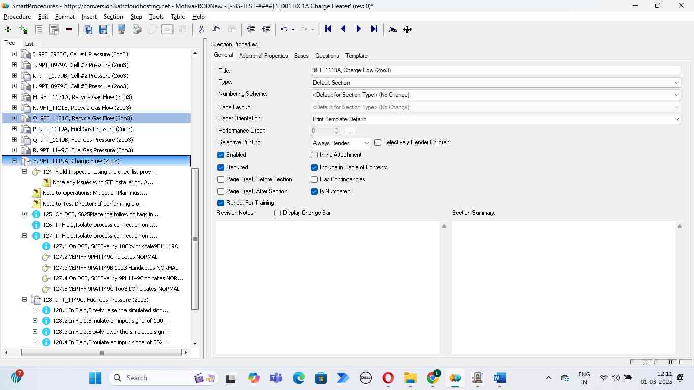Open Google Chrome from the taskbar
The width and height of the screenshot is (694, 390).
coord(433,378)
